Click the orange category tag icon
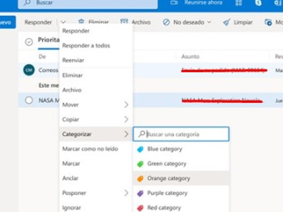 click(x=140, y=179)
